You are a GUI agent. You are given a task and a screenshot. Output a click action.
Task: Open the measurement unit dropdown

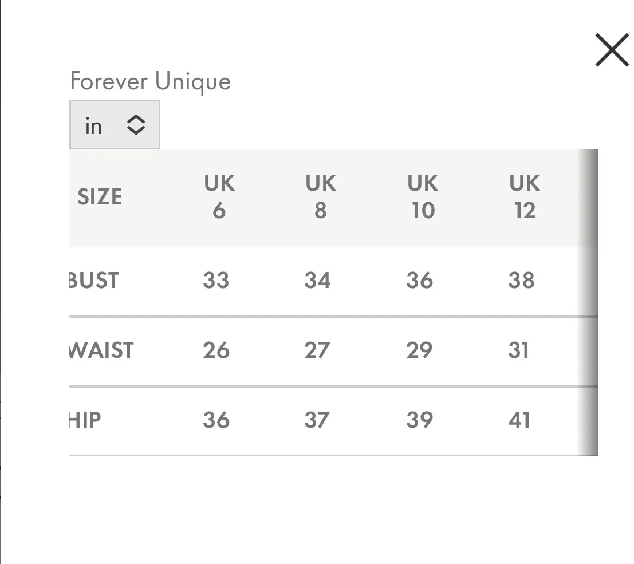pos(115,125)
